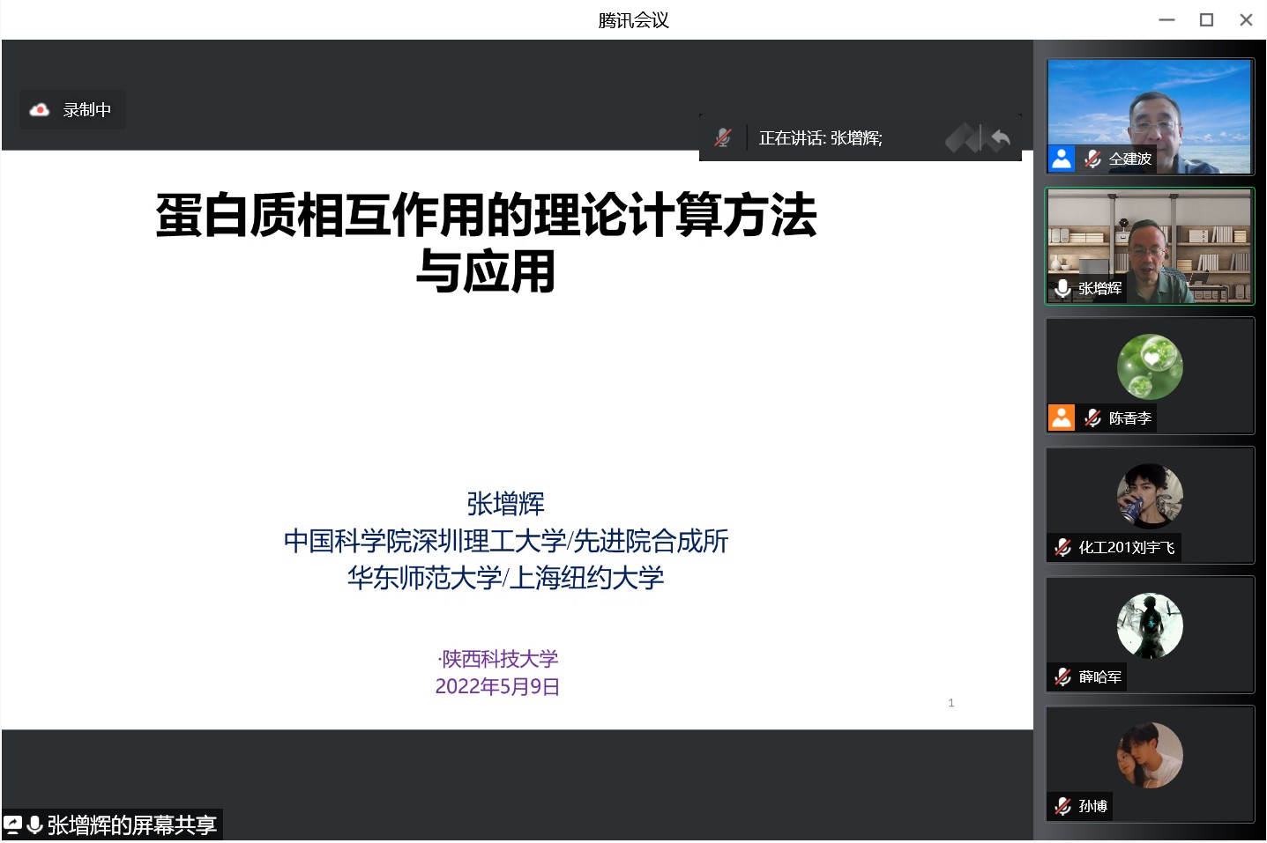Click the blue host badge beside 仝建波
This screenshot has height=843, width=1267.
[1062, 159]
